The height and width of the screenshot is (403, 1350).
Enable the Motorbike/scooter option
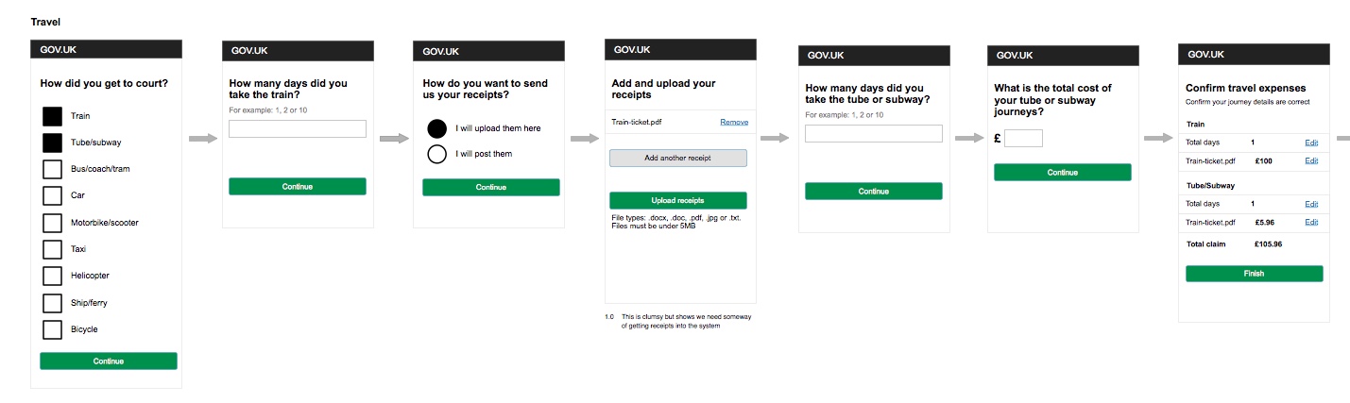[52, 224]
